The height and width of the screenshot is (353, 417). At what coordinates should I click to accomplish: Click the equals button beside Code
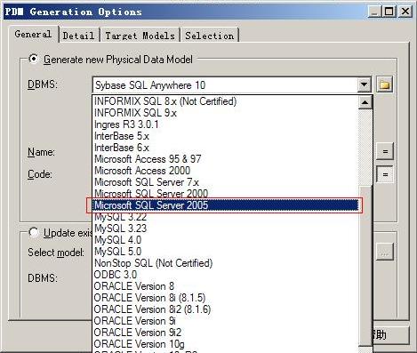click(x=385, y=174)
